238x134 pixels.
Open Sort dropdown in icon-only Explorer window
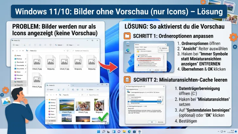click(59, 45)
